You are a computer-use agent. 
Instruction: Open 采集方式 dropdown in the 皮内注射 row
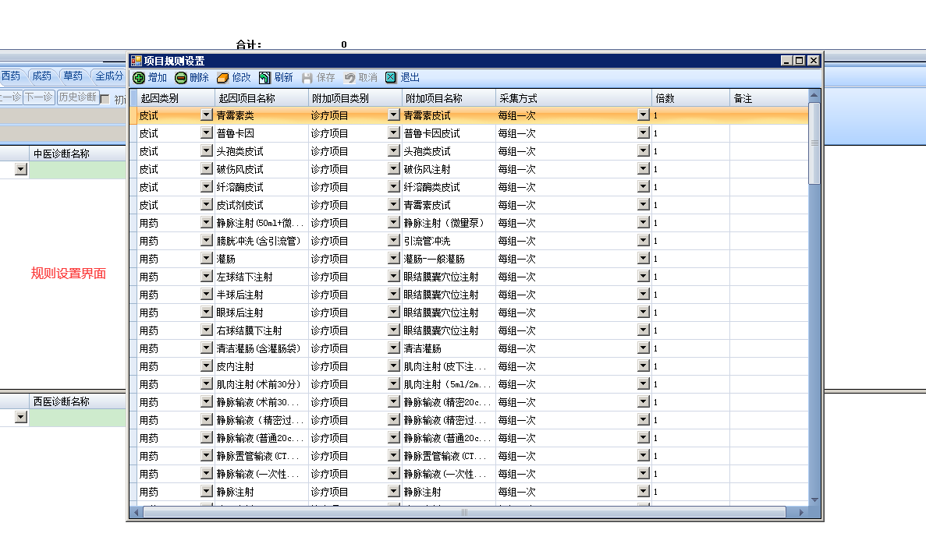[644, 366]
